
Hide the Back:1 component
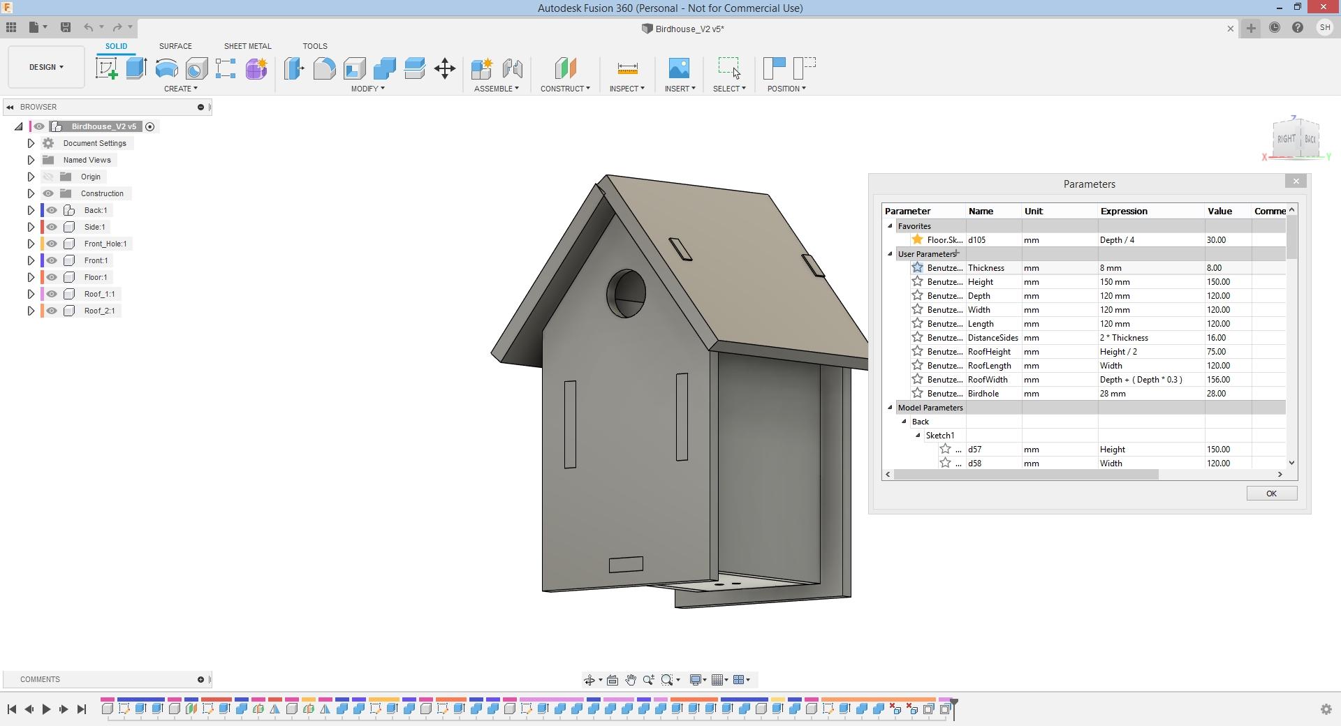click(52, 210)
